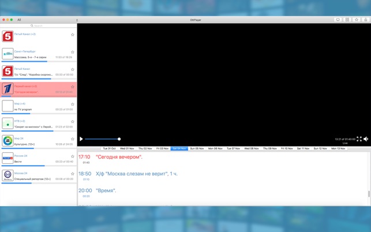Viewport: 371px width, 232px height.
Task: Favorite Санкт-Петербург channel with star
Action: tap(73, 52)
